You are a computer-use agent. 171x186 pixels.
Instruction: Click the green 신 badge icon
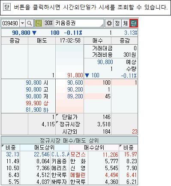[39, 23]
